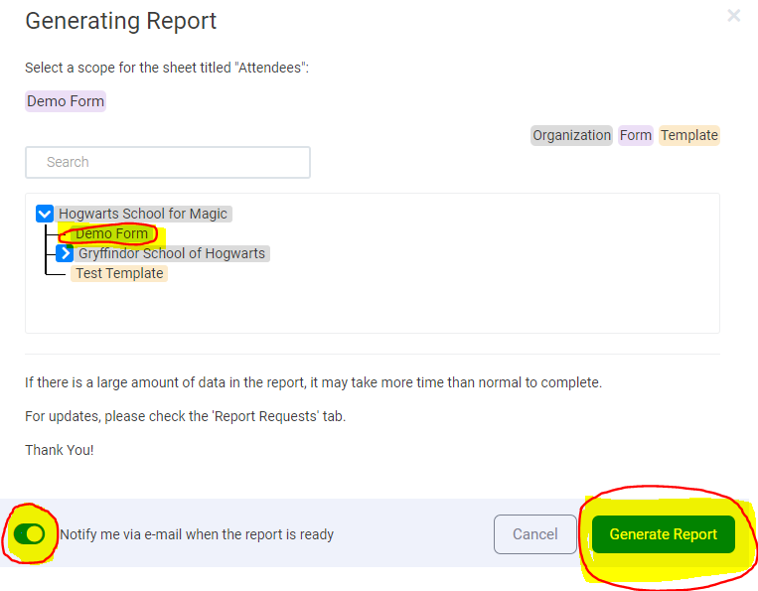Viewport: 758px width, 591px height.
Task: Pick Gryffindor School of Hogwarts tree label
Action: point(172,253)
